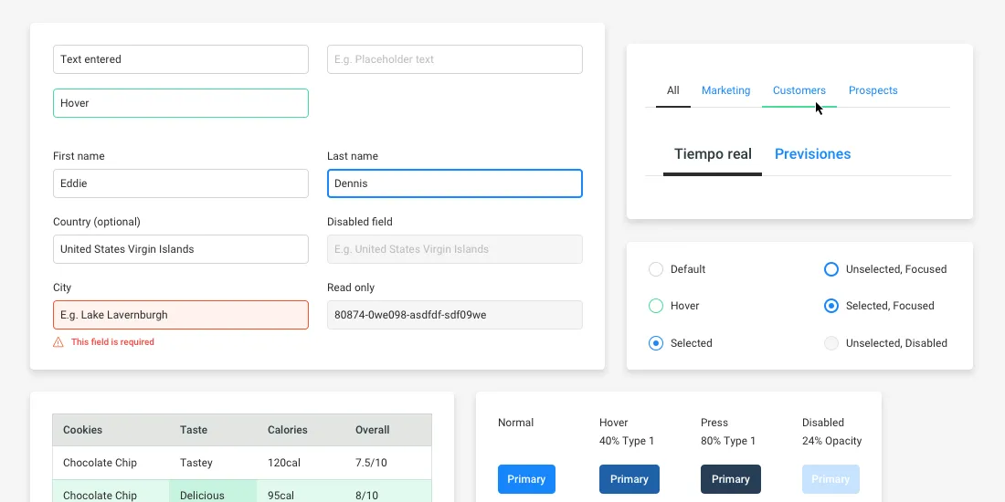Click the Selected radio button
1005x502 pixels.
[655, 343]
